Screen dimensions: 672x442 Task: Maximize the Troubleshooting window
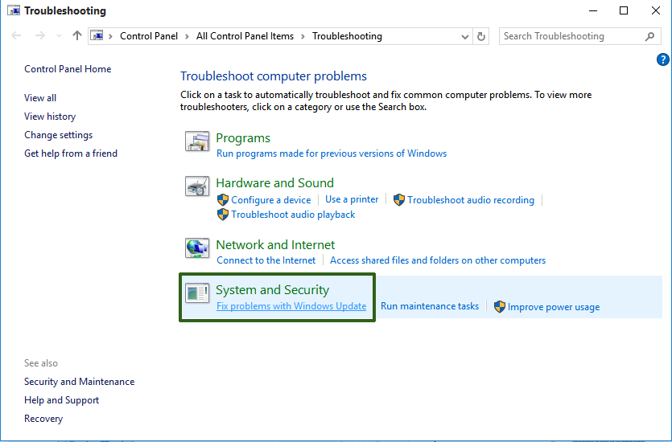tap(624, 10)
